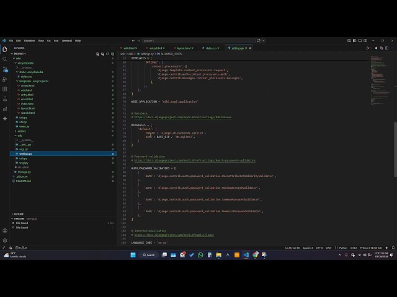Close the settings.py tab
The height and width of the screenshot is (297, 397).
point(250,48)
